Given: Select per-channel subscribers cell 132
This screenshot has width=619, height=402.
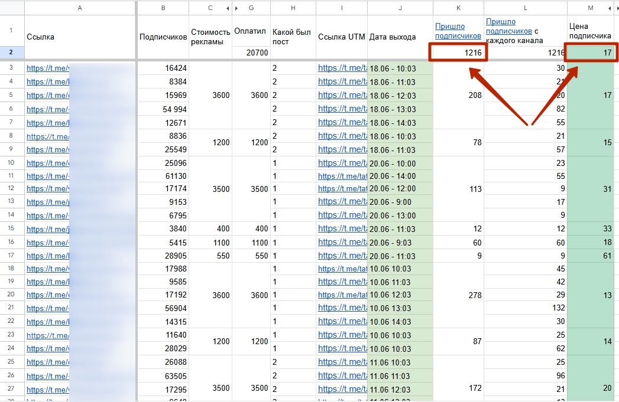Looking at the screenshot, I should point(526,308).
